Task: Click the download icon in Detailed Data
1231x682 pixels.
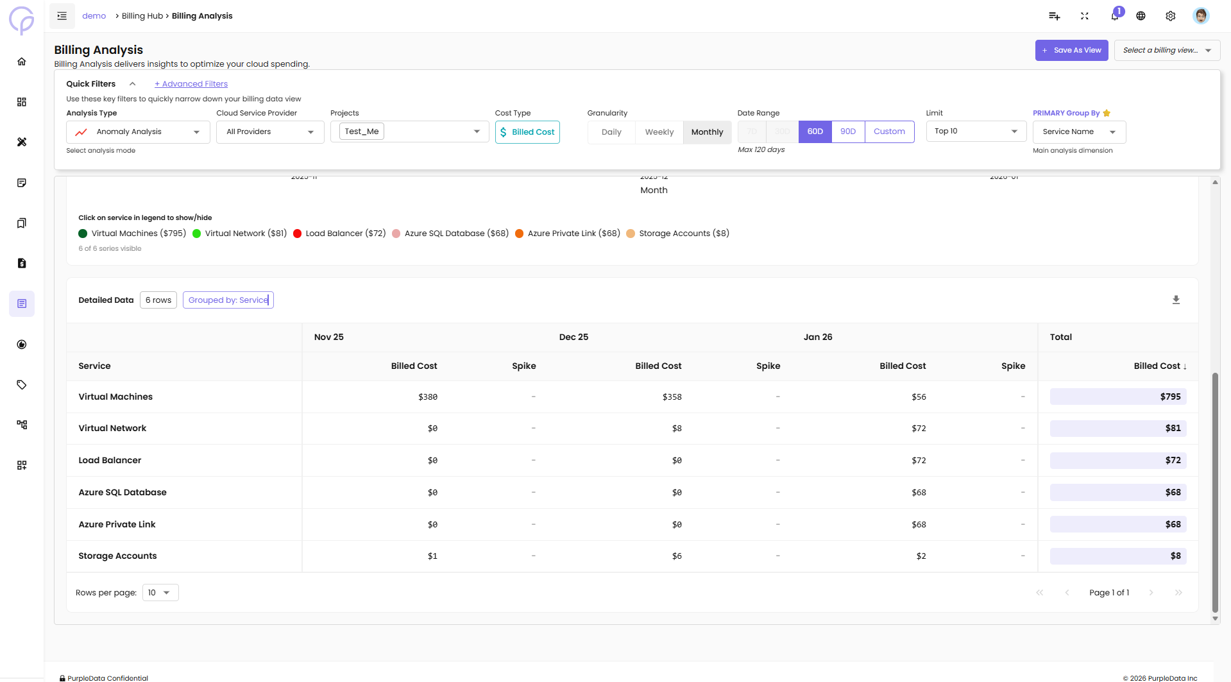Action: (x=1176, y=300)
